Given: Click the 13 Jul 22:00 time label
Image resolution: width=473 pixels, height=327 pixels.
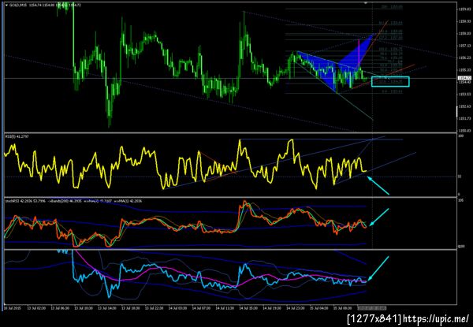Looking at the screenshot, I should tap(155, 309).
